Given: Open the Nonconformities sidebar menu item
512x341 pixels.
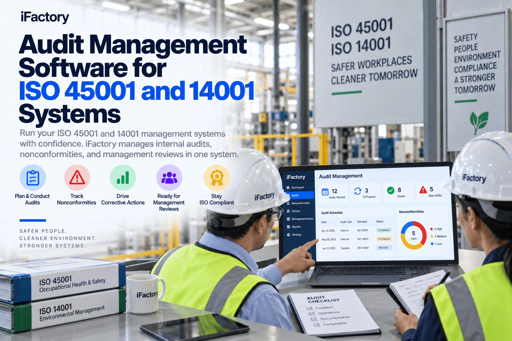Looking at the screenshot, I should (299, 203).
